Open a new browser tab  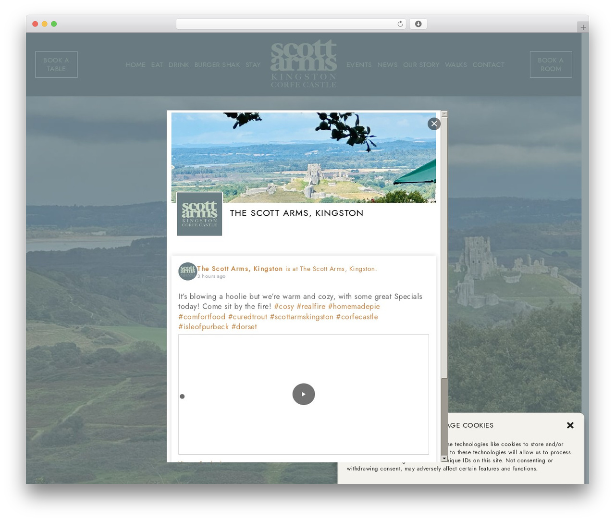[x=583, y=27]
